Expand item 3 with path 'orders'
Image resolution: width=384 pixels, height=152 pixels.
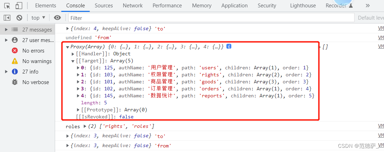point(78,89)
